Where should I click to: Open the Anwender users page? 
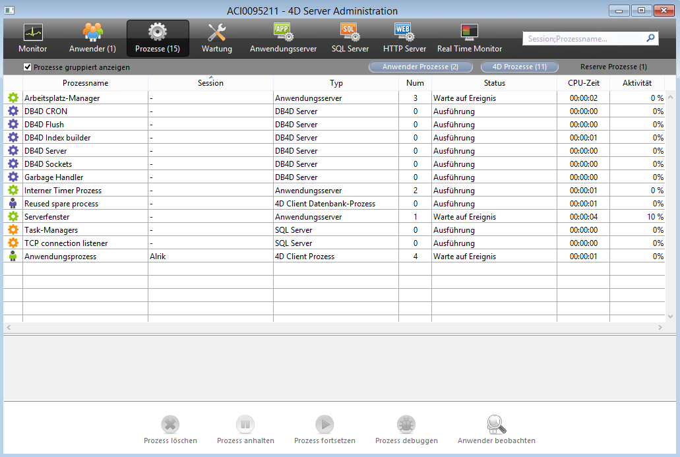(x=92, y=32)
